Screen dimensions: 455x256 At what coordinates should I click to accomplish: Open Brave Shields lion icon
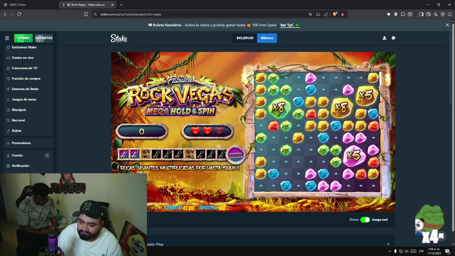pyautogui.click(x=334, y=14)
